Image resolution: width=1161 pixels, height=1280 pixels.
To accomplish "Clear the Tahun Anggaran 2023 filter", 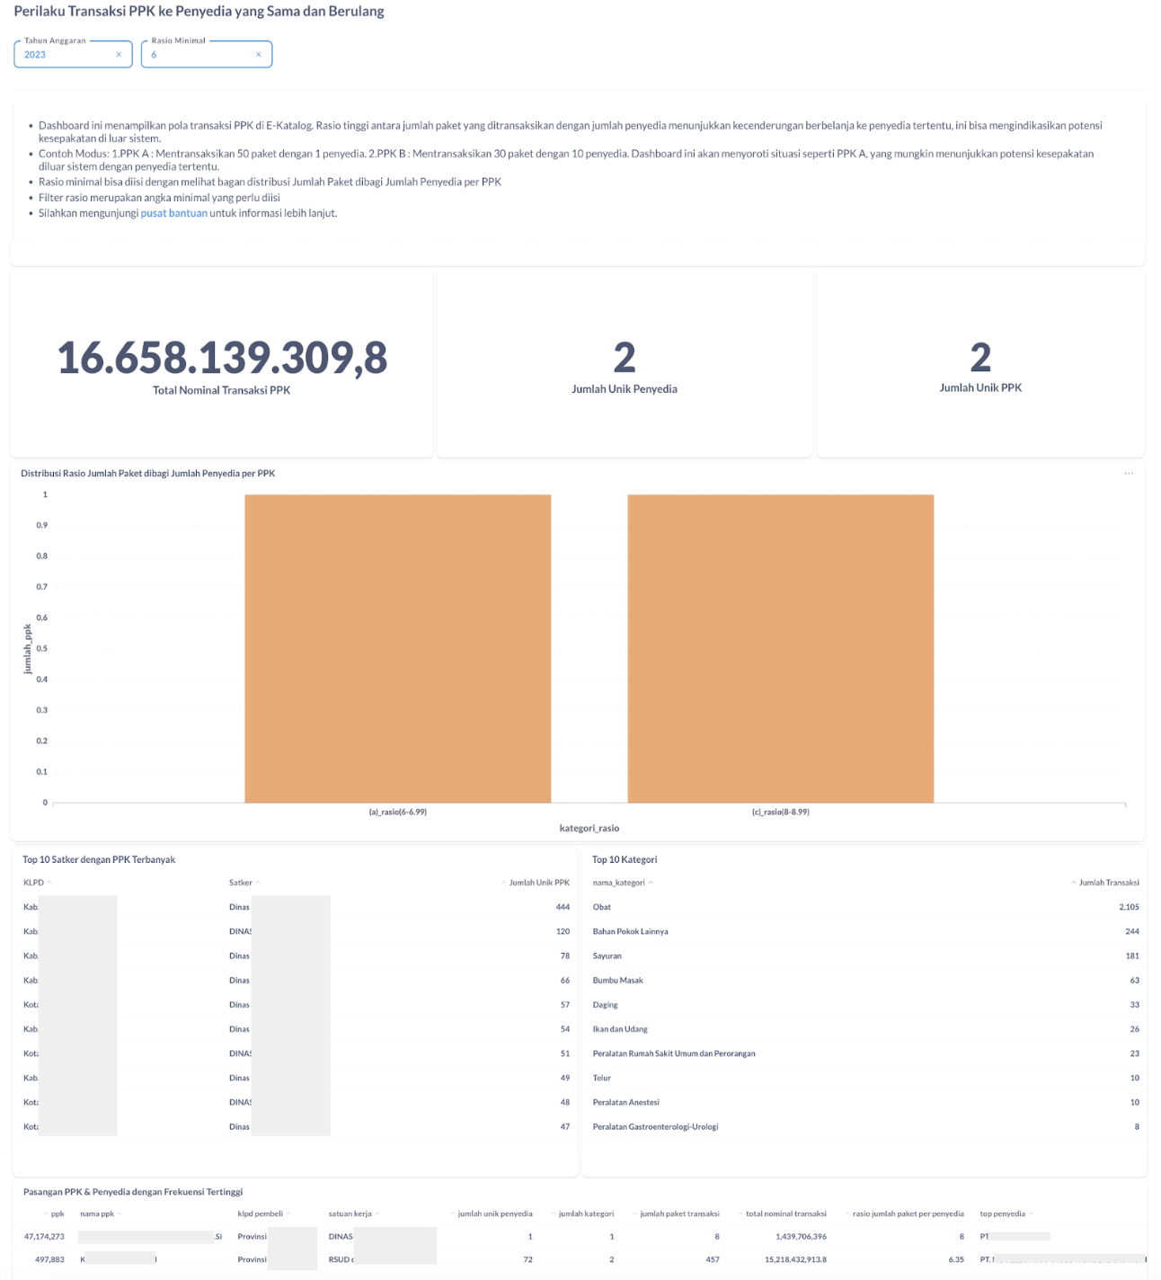I will pos(119,55).
